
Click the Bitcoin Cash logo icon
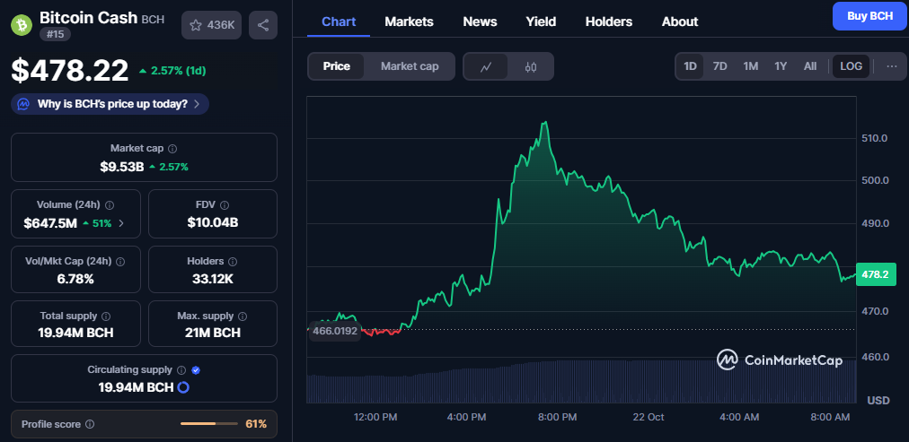point(22,24)
